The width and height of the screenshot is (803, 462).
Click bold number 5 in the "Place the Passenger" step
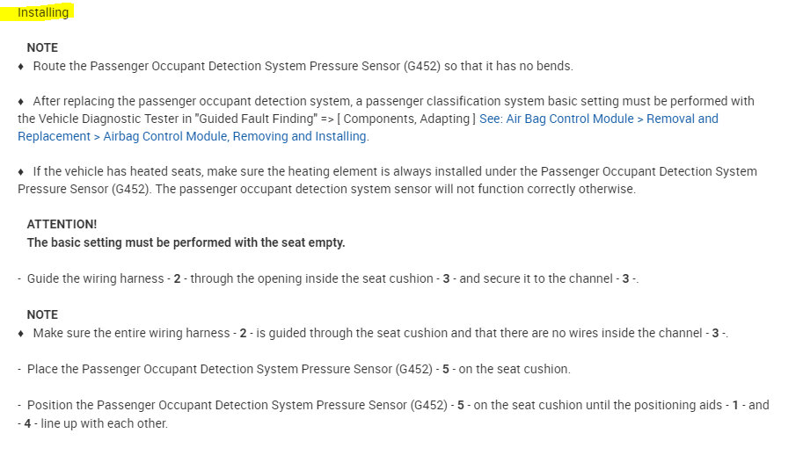coord(447,369)
